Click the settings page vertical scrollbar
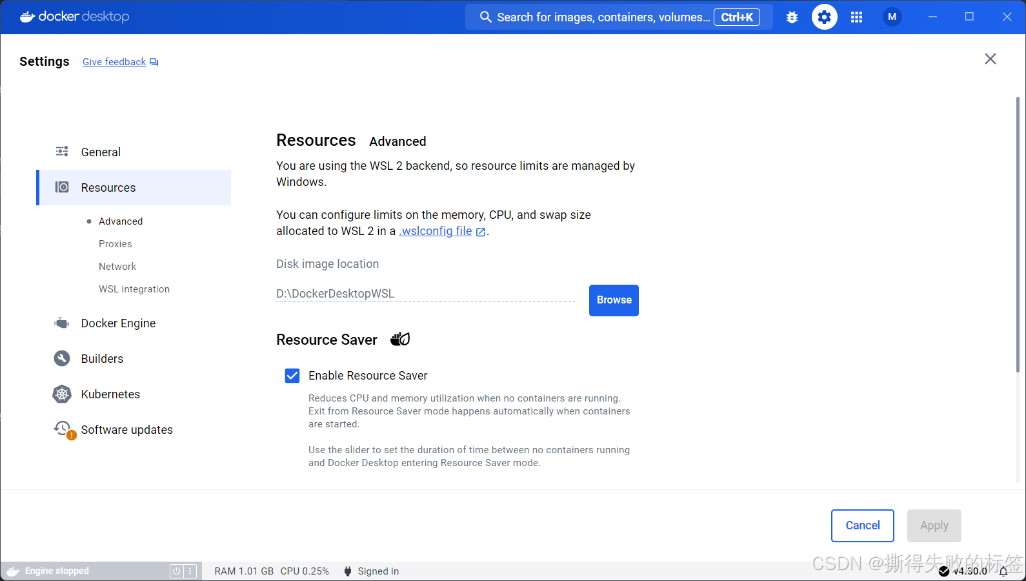 pos(1018,234)
